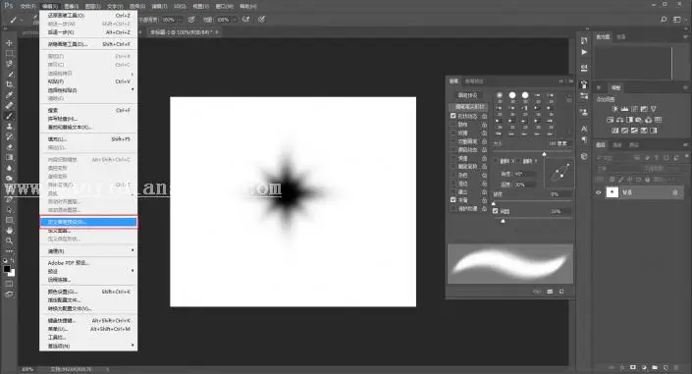
Task: Select the Eyedropper tool
Action: pos(9,95)
